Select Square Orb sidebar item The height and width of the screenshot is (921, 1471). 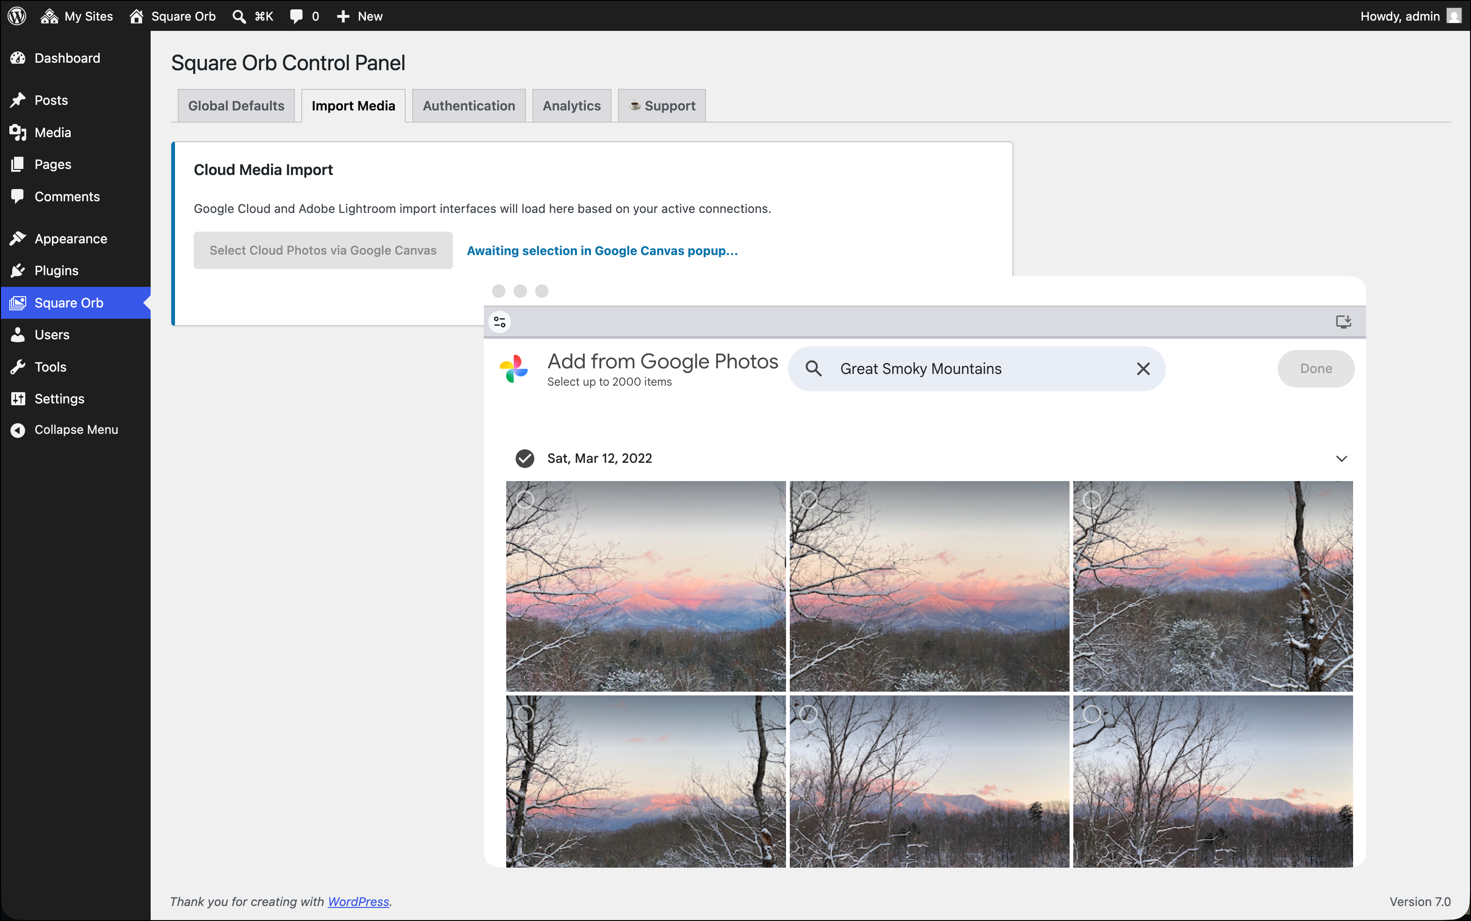coord(75,302)
